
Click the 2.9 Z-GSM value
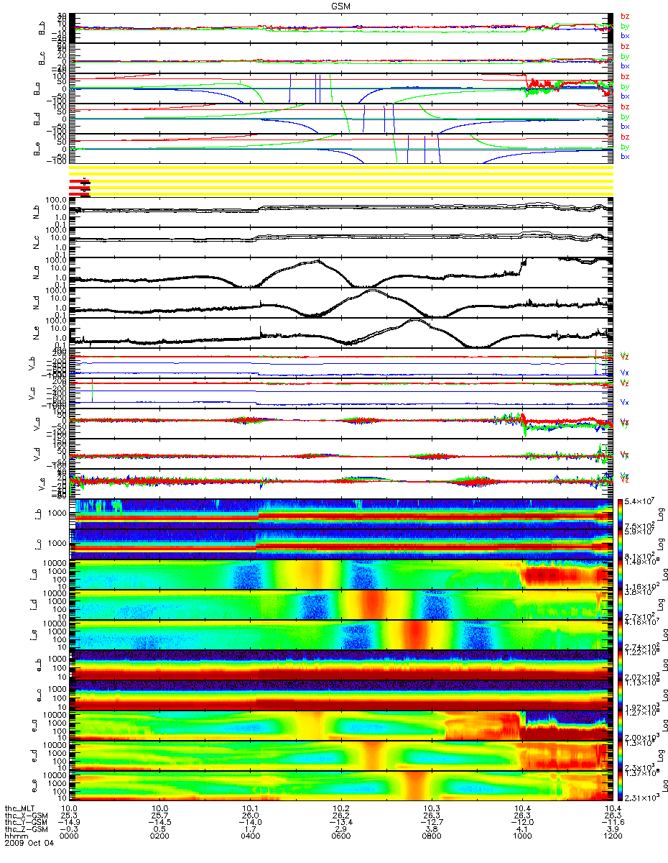tap(341, 831)
